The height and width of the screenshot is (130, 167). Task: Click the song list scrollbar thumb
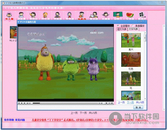click(x=145, y=38)
